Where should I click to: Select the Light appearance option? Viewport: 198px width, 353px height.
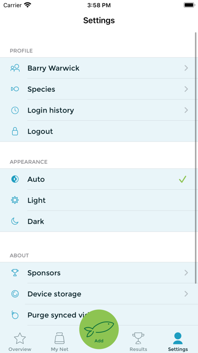click(99, 200)
